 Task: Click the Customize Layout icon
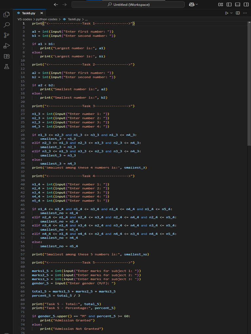221,5
